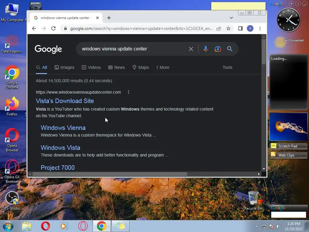Select the Firefox desktop shortcut
309x232 pixels.
(x=12, y=106)
